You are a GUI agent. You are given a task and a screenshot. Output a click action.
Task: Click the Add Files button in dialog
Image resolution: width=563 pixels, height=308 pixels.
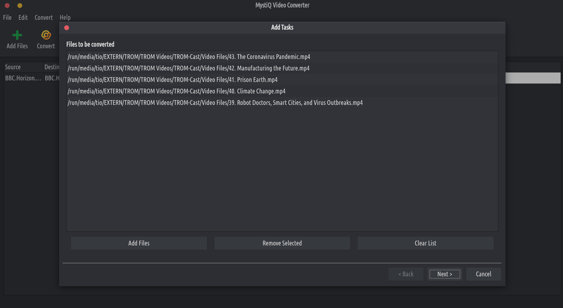[x=139, y=243]
